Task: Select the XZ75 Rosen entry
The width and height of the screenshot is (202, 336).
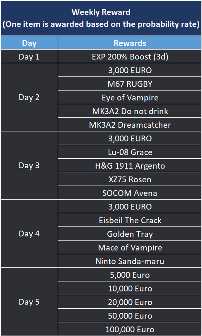Action: [x=130, y=179]
